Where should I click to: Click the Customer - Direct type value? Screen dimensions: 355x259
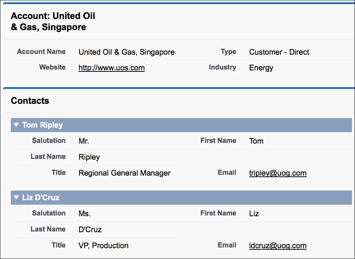[279, 52]
